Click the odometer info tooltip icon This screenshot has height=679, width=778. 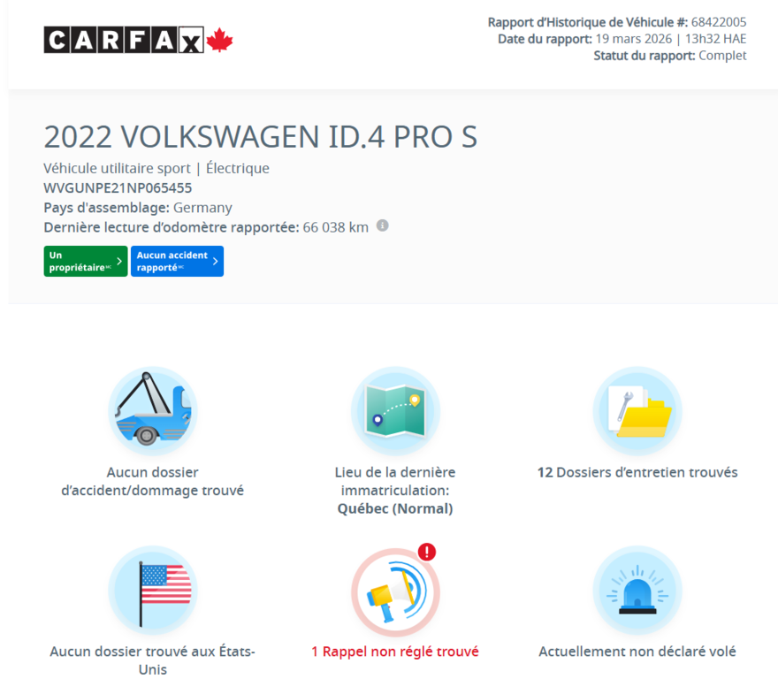382,225
